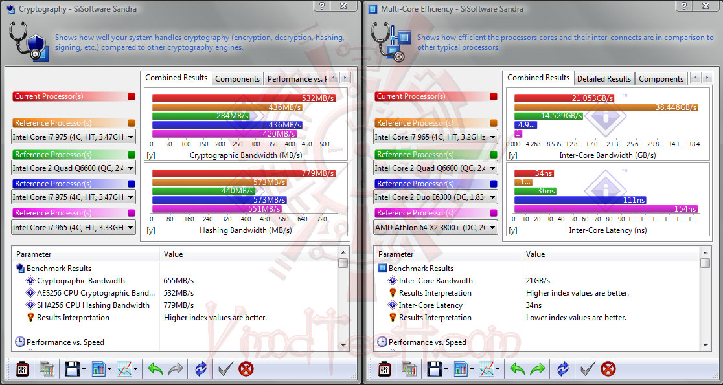
Task: Click the green reference processor swatch in Cryptography
Action: click(x=132, y=154)
